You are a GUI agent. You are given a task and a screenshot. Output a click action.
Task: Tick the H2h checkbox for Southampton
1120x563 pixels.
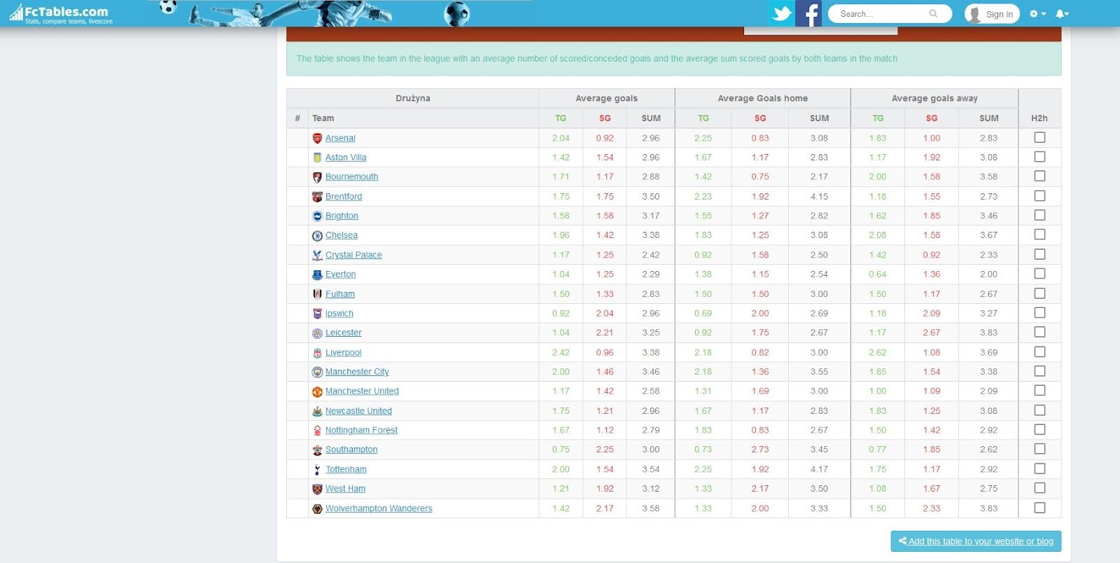coord(1039,449)
